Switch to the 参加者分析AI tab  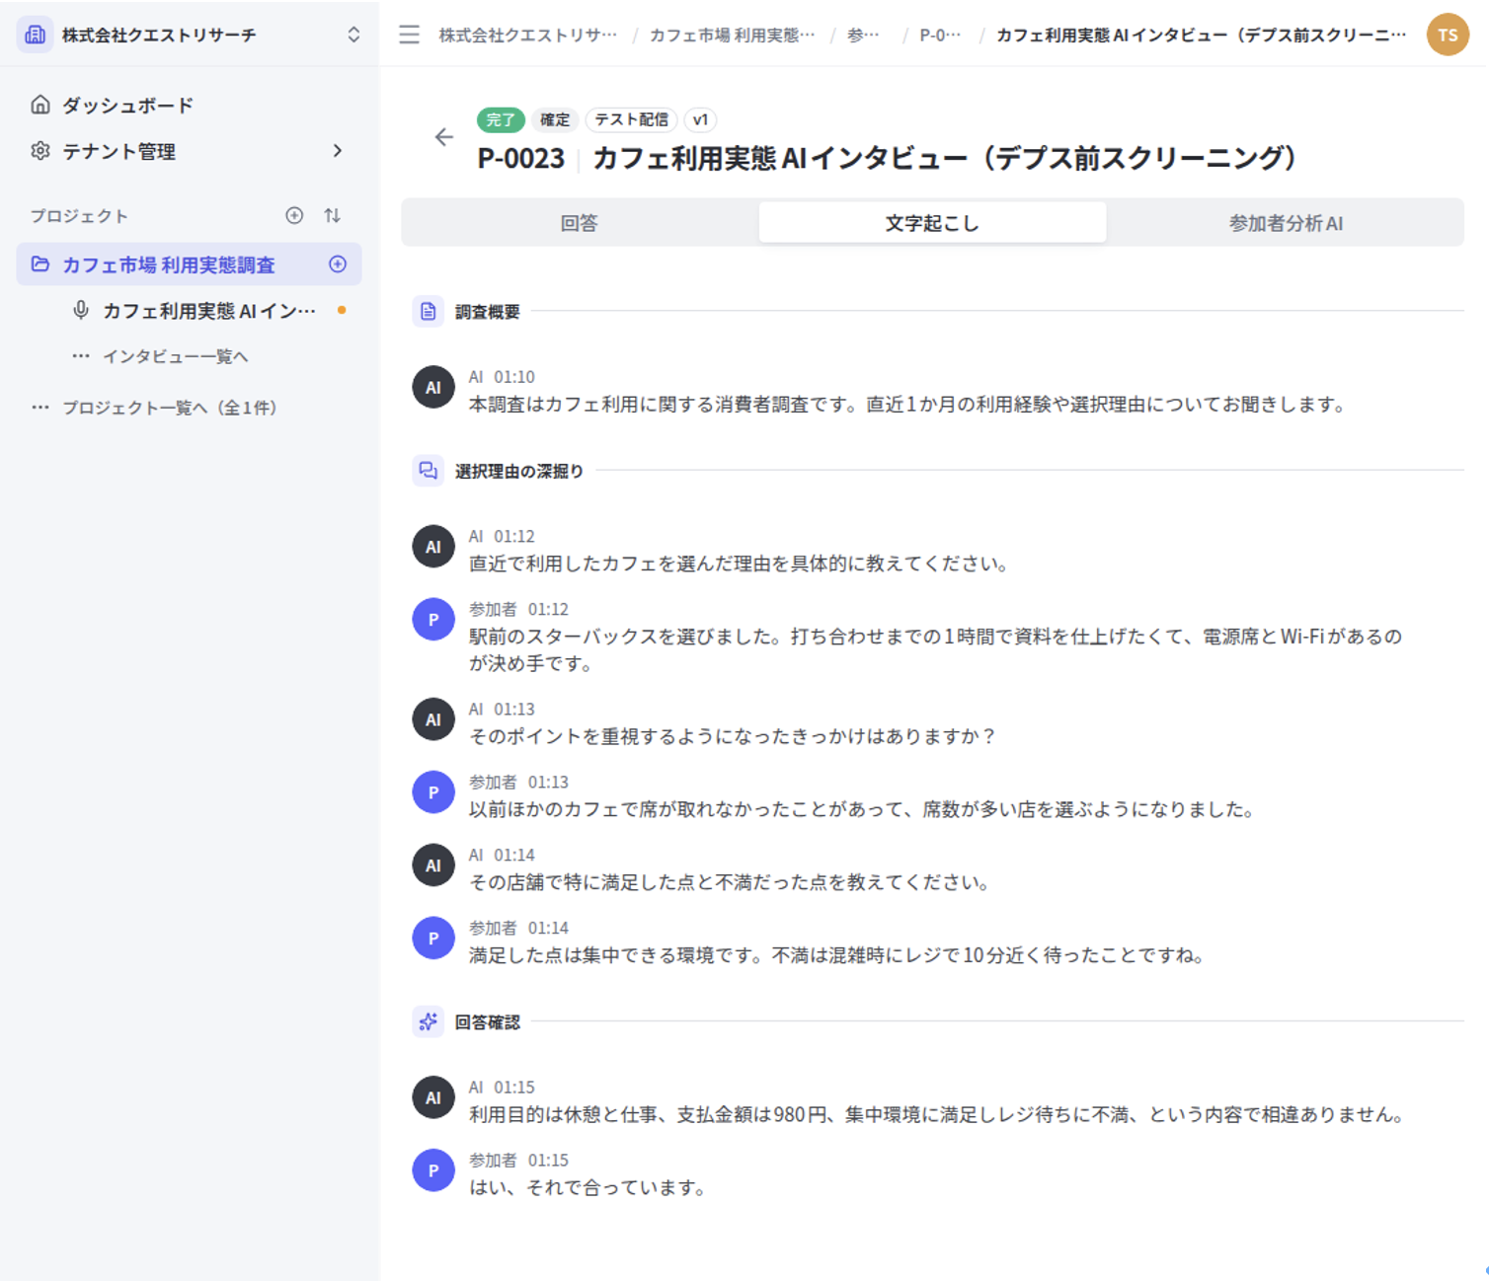point(1285,223)
